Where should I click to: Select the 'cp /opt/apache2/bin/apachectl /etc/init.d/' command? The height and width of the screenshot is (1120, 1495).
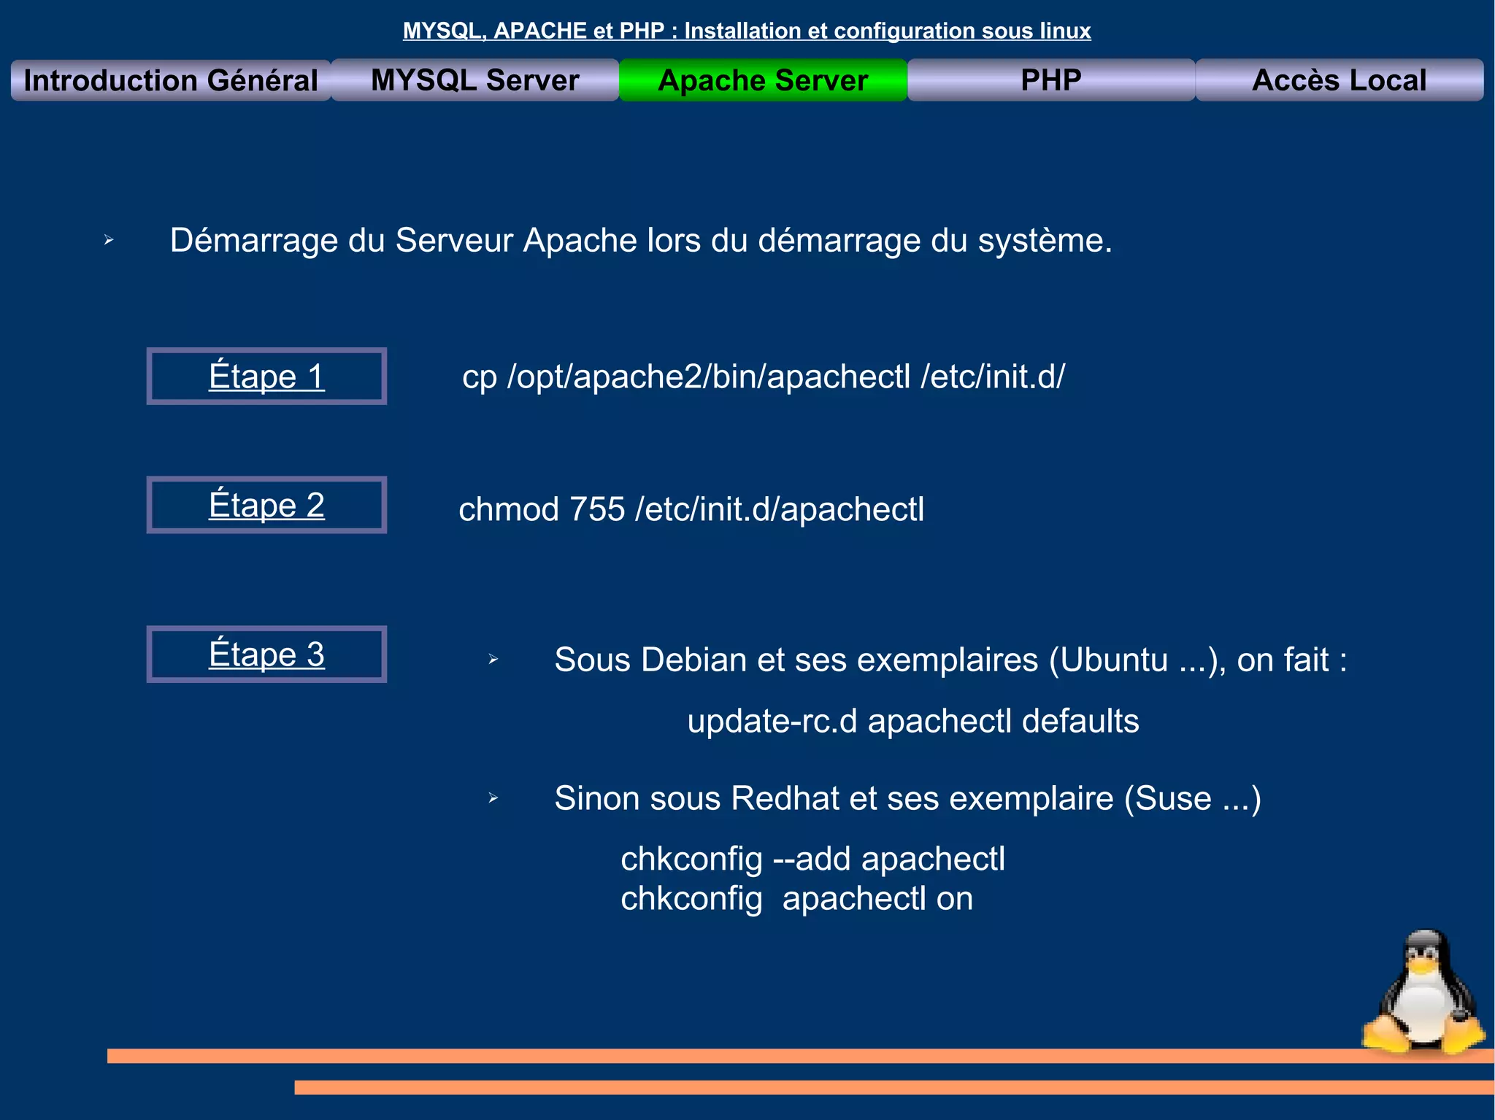pyautogui.click(x=764, y=377)
